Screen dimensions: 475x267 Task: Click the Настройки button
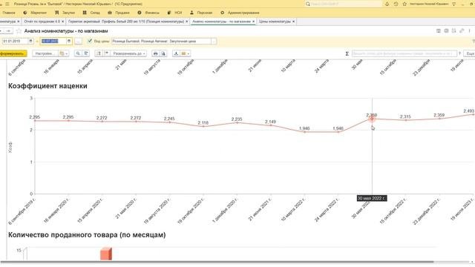pos(45,53)
